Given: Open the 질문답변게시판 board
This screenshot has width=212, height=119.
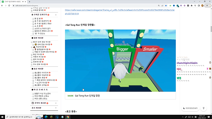Looking at the screenshot, I should pyautogui.click(x=42, y=49).
